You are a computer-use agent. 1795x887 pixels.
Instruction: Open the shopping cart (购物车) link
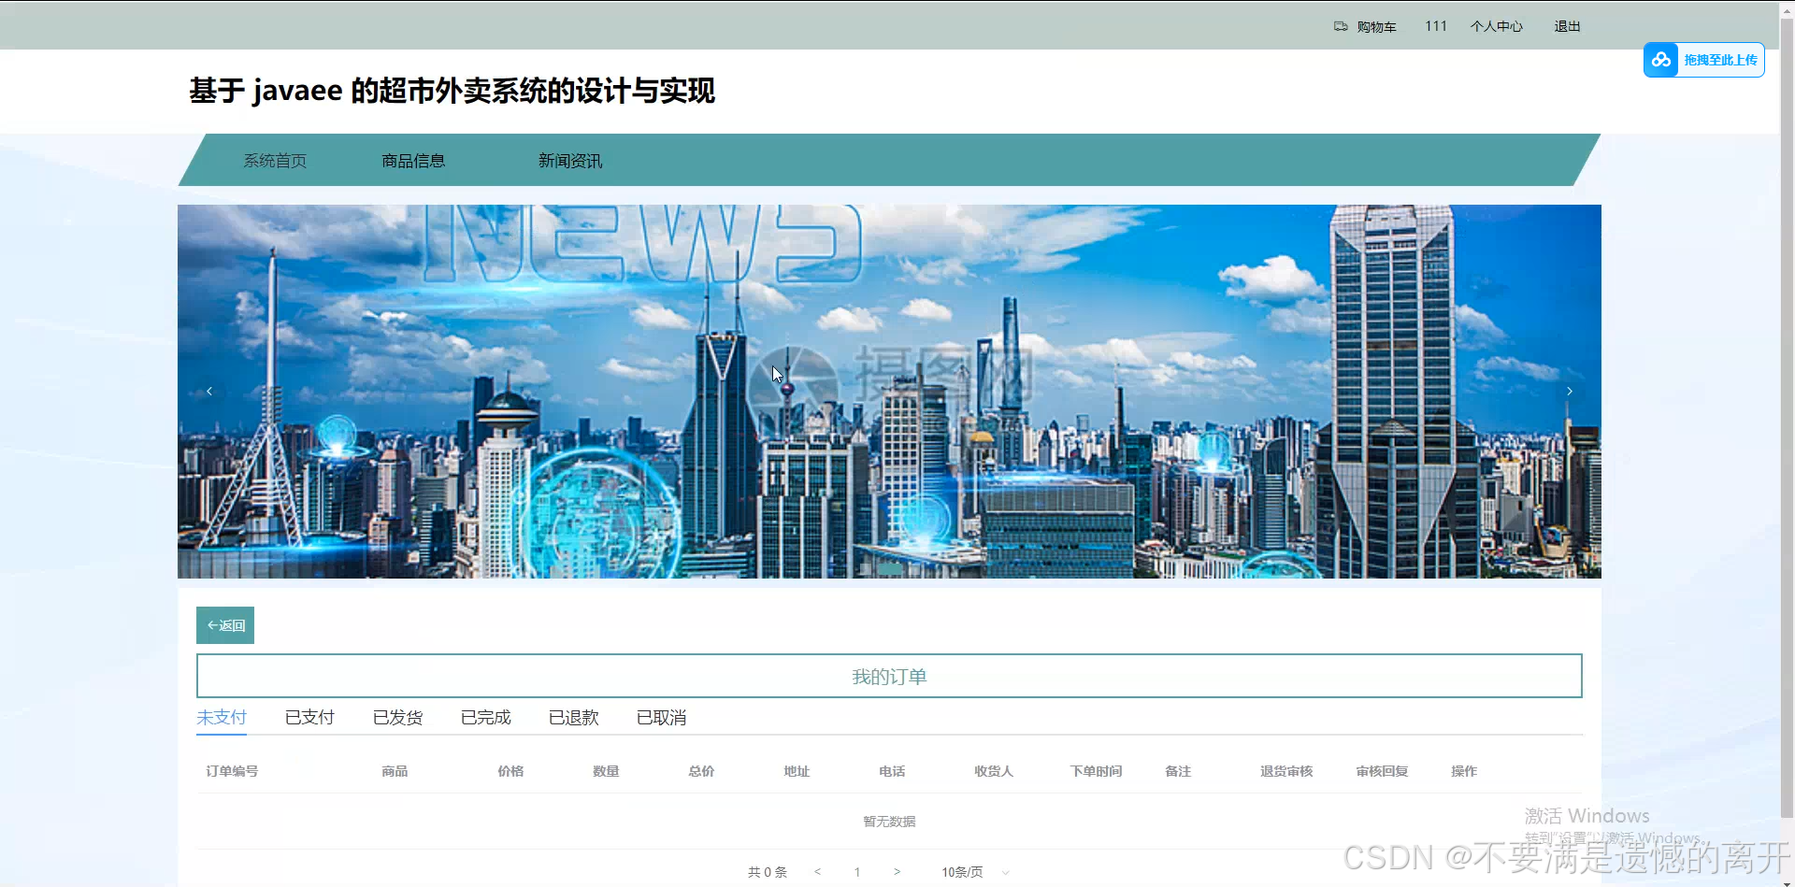click(1365, 26)
